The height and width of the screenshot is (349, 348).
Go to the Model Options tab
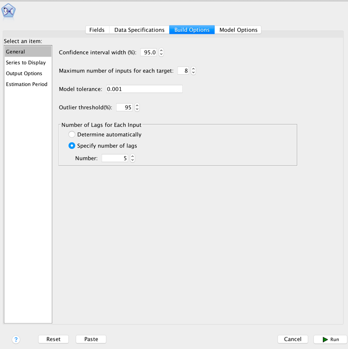tap(238, 30)
